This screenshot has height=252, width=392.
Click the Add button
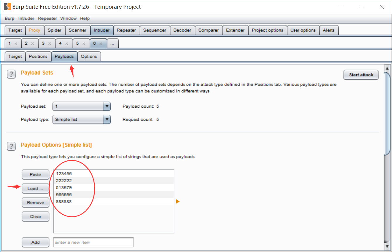point(35,242)
